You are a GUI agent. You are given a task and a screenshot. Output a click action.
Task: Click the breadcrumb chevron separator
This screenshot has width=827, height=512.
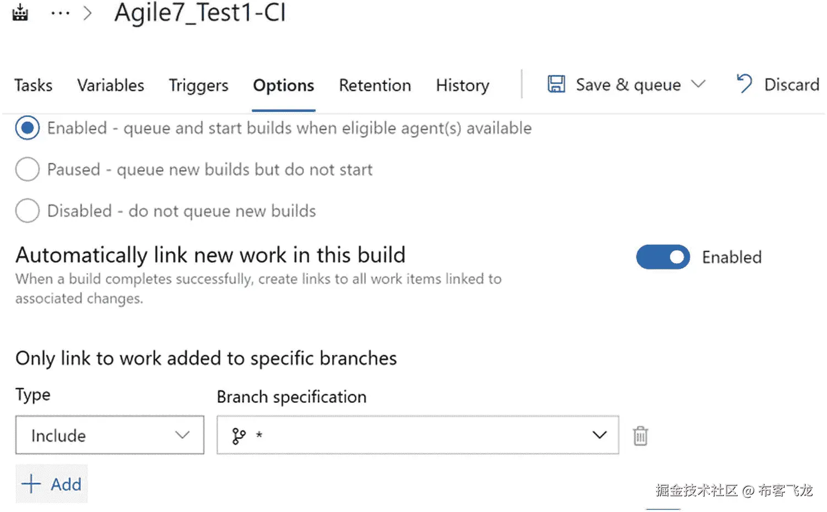pos(88,13)
